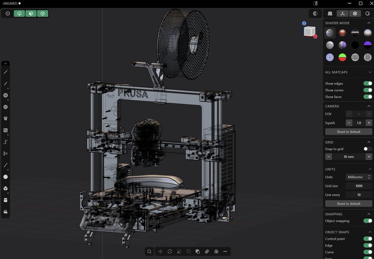Select the Line tool in left toolbar
Screen dimensions: 374x259
pos(6,72)
